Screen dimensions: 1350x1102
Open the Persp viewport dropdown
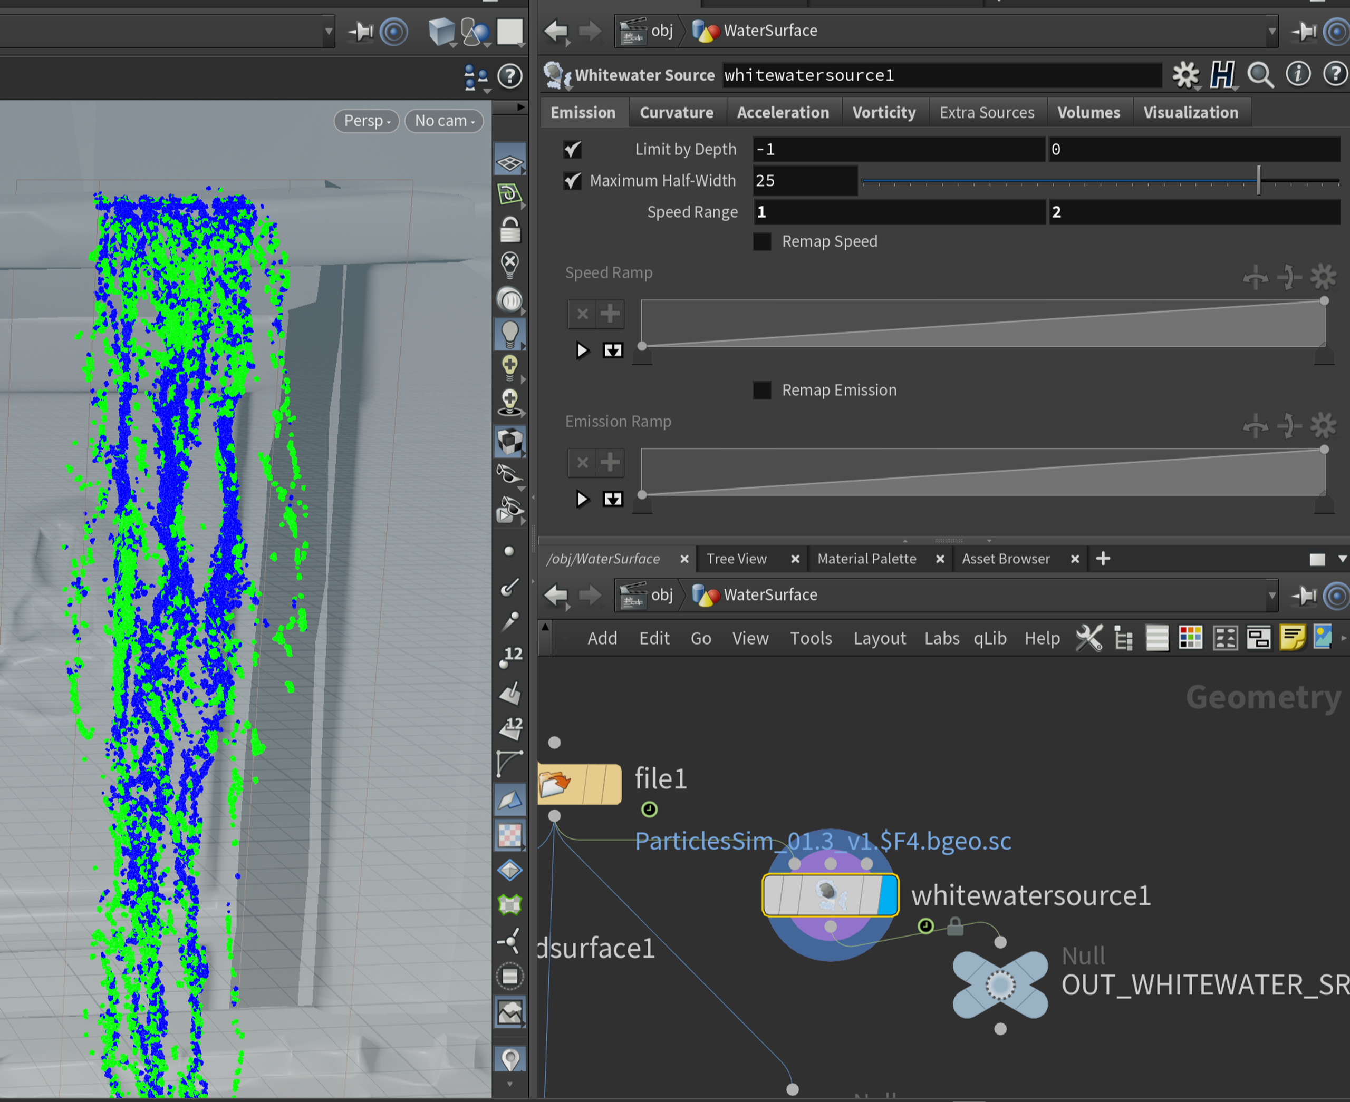point(367,121)
